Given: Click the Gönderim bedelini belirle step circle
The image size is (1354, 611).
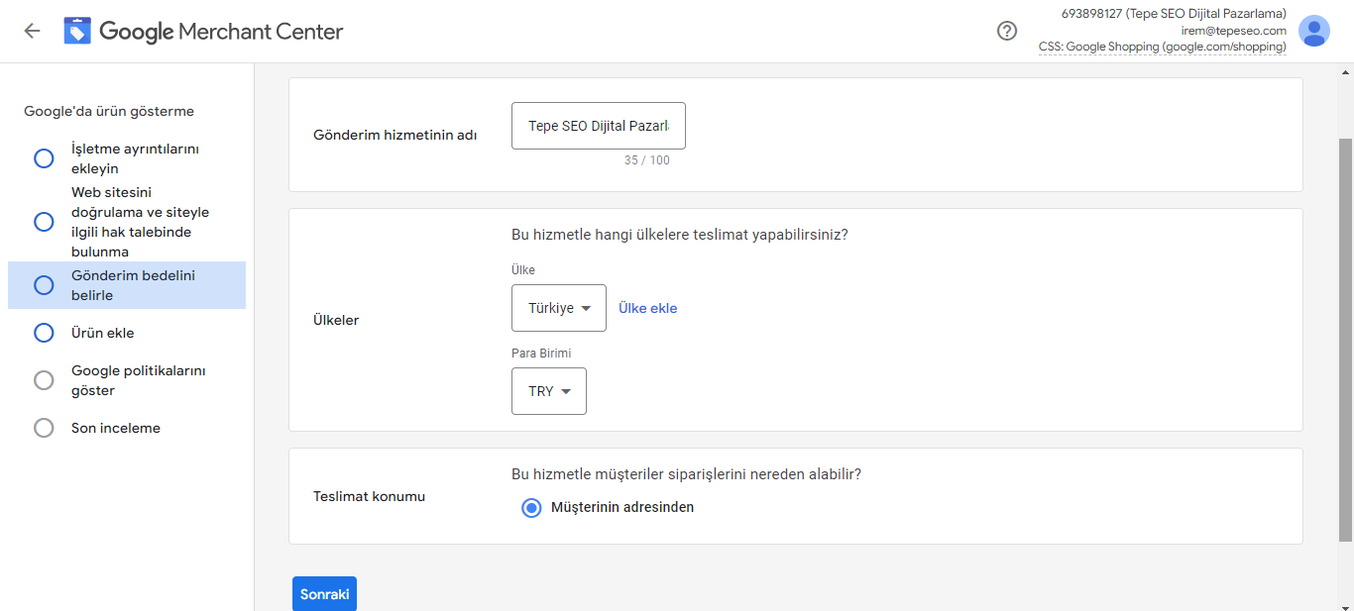Looking at the screenshot, I should coord(44,285).
